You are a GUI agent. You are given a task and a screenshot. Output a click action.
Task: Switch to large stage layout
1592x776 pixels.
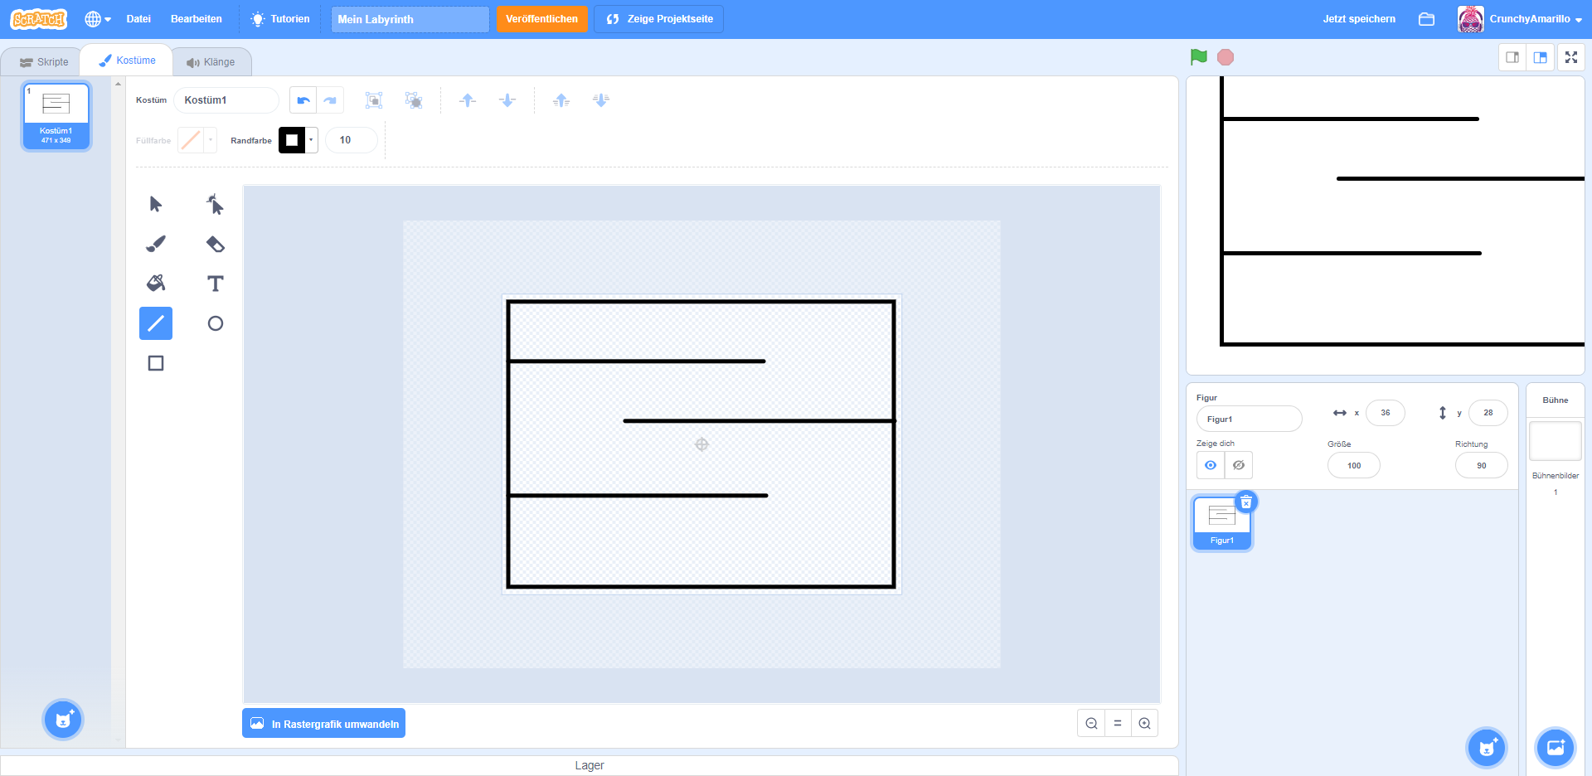coord(1540,57)
